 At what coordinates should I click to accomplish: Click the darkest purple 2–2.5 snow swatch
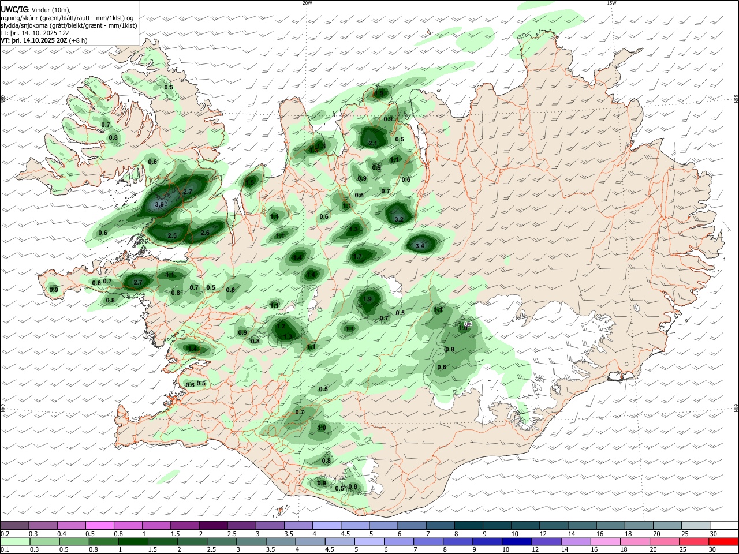[212, 526]
